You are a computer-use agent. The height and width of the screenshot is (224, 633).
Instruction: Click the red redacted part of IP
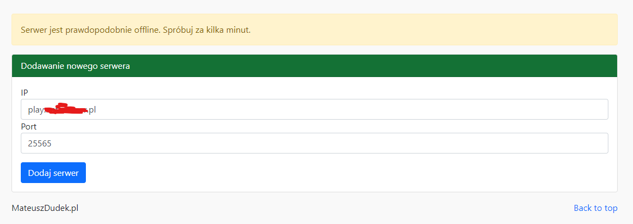(66, 109)
